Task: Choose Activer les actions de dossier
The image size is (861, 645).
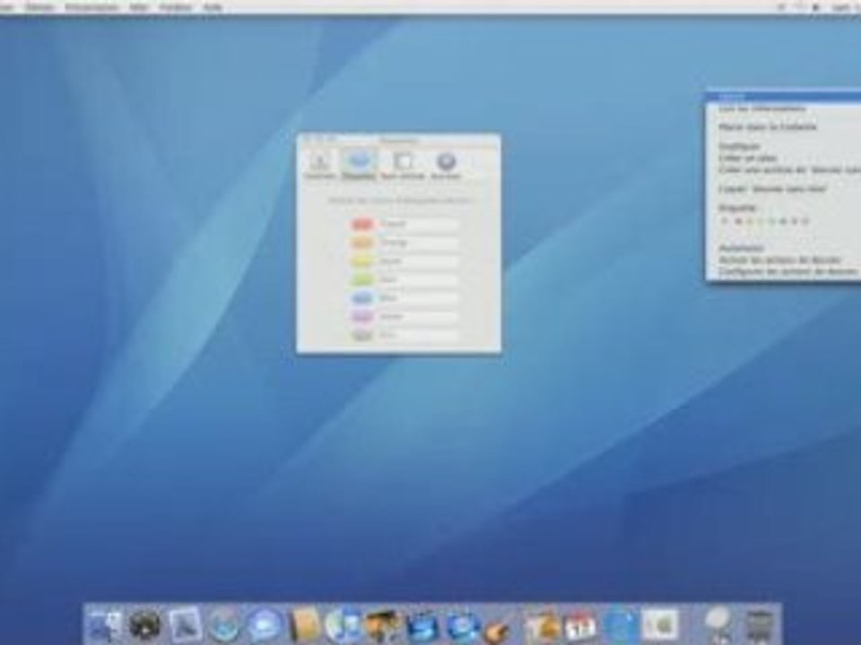Action: (784, 260)
